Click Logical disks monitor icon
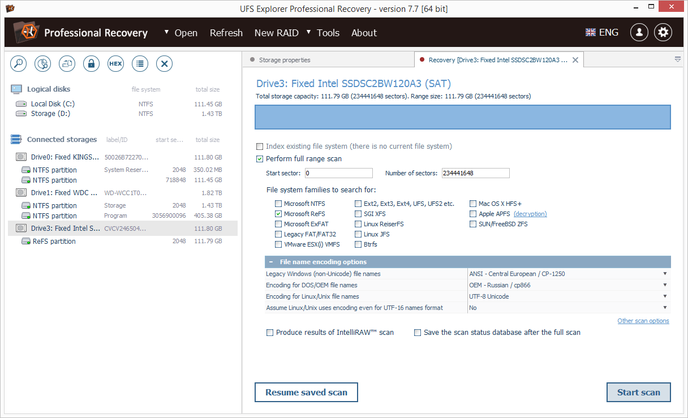 pyautogui.click(x=16, y=89)
